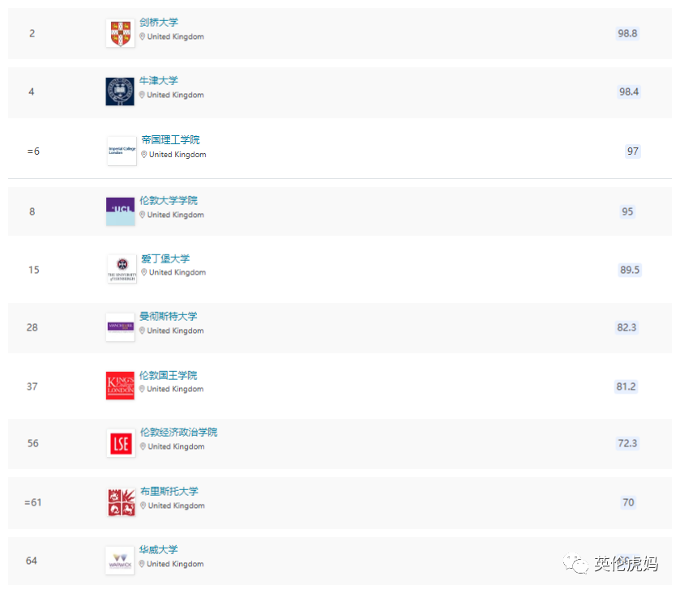Open the 帝国理工学院 link
680x593 pixels.
(x=169, y=139)
